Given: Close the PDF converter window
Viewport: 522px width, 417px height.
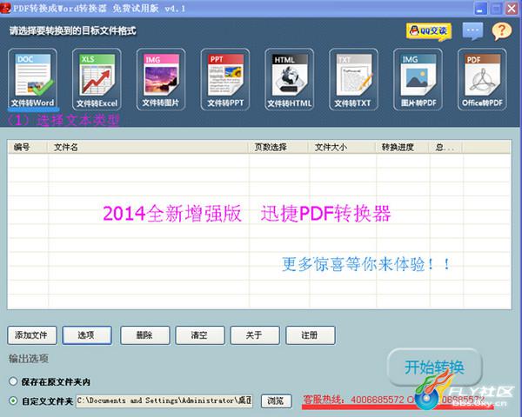Looking at the screenshot, I should click(x=512, y=9).
